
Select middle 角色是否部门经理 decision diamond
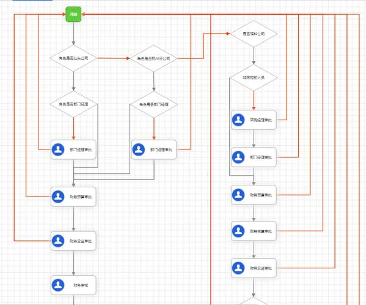[x=153, y=104]
